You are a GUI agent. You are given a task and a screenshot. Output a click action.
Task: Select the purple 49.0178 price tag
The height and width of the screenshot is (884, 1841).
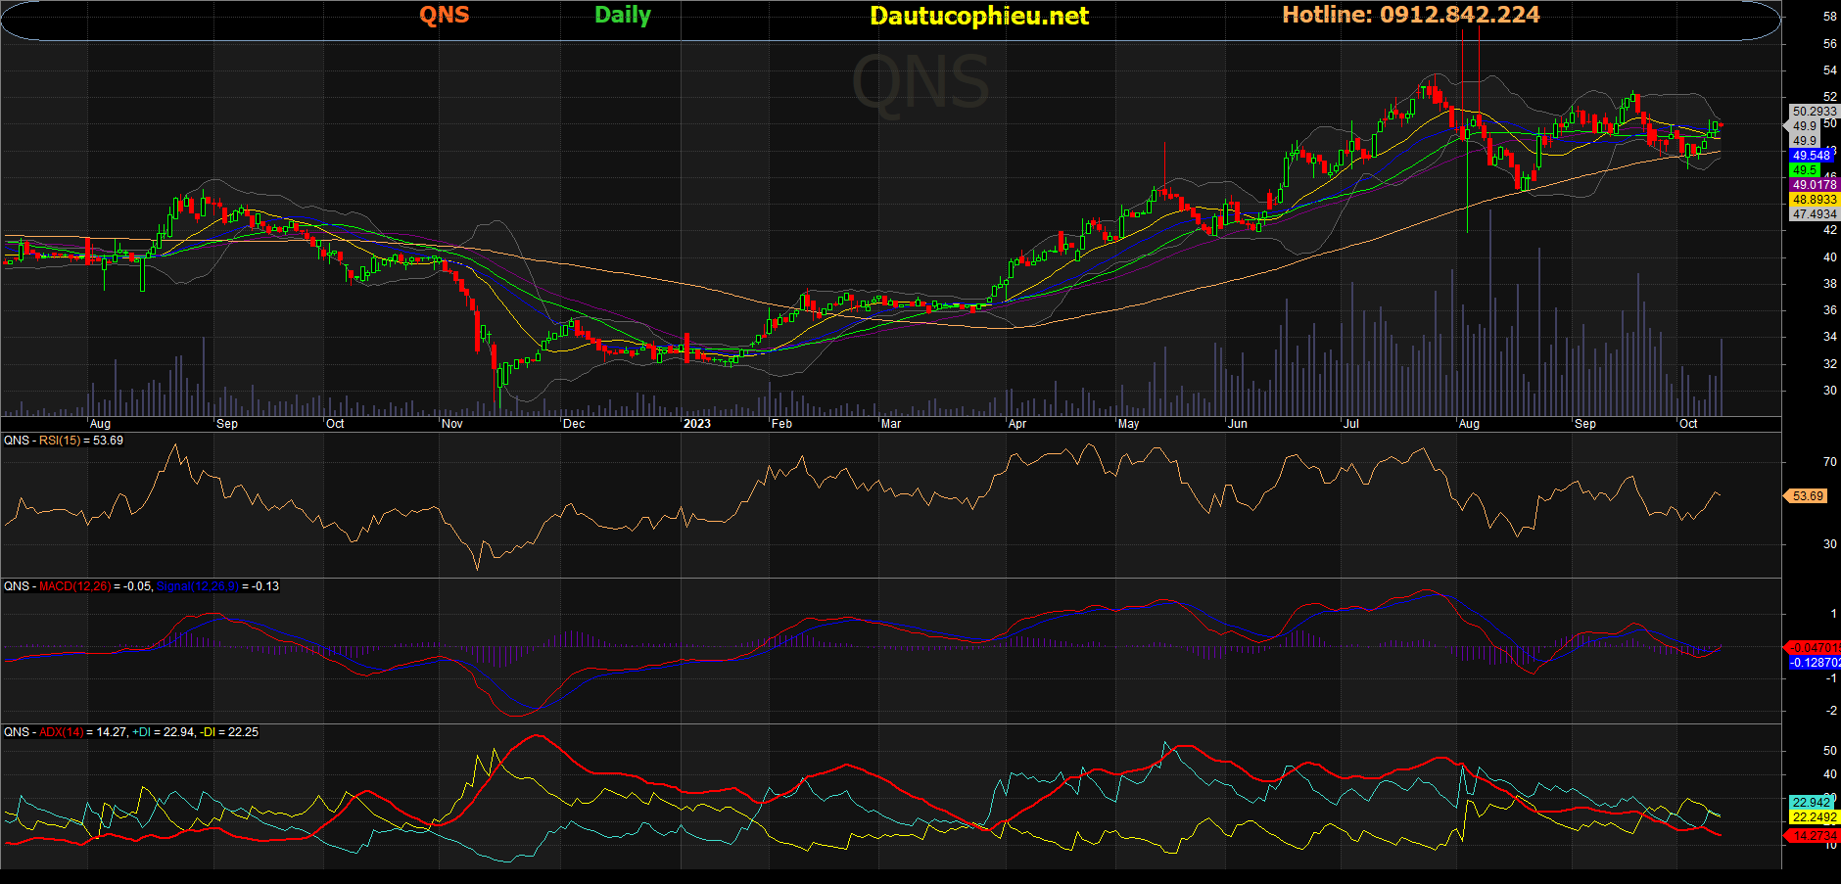(x=1815, y=185)
